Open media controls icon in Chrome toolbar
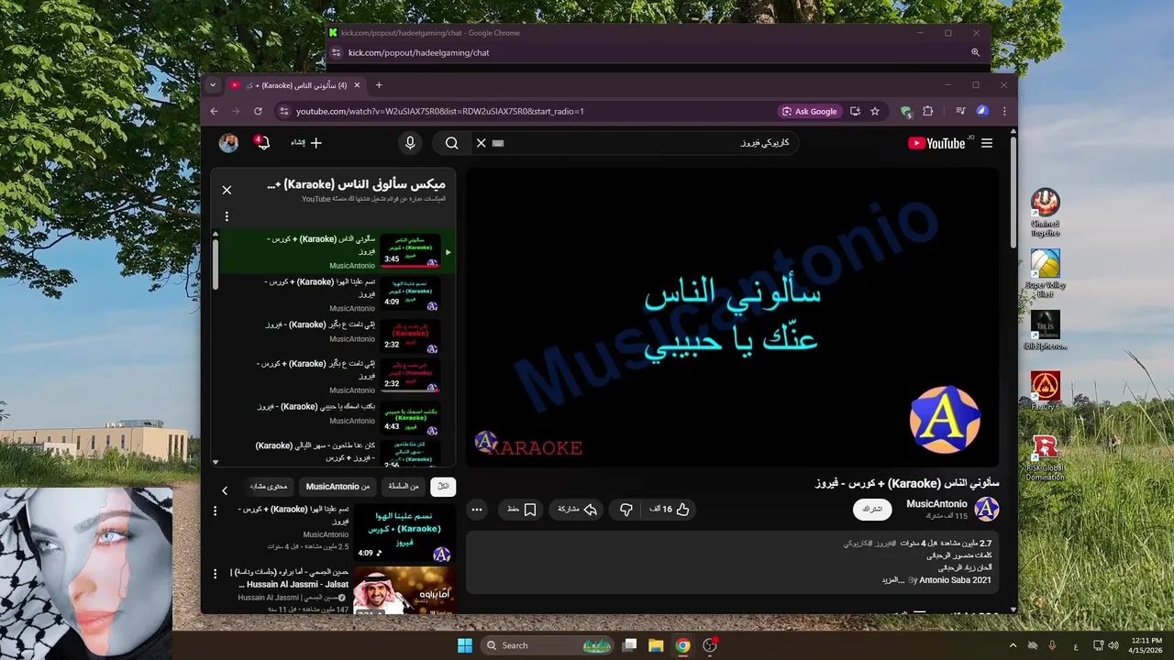1174x660 pixels. pyautogui.click(x=960, y=111)
